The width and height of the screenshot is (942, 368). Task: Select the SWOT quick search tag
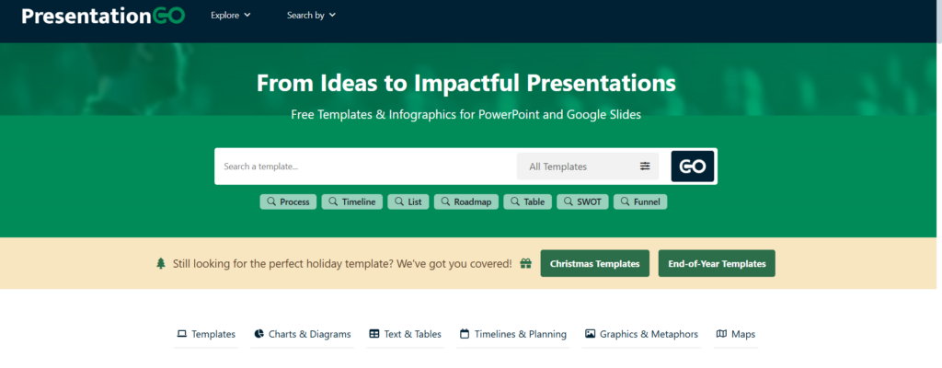click(582, 202)
